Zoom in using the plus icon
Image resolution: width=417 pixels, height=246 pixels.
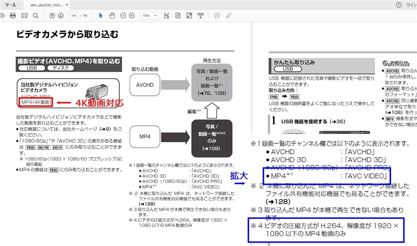pyautogui.click(x=131, y=15)
